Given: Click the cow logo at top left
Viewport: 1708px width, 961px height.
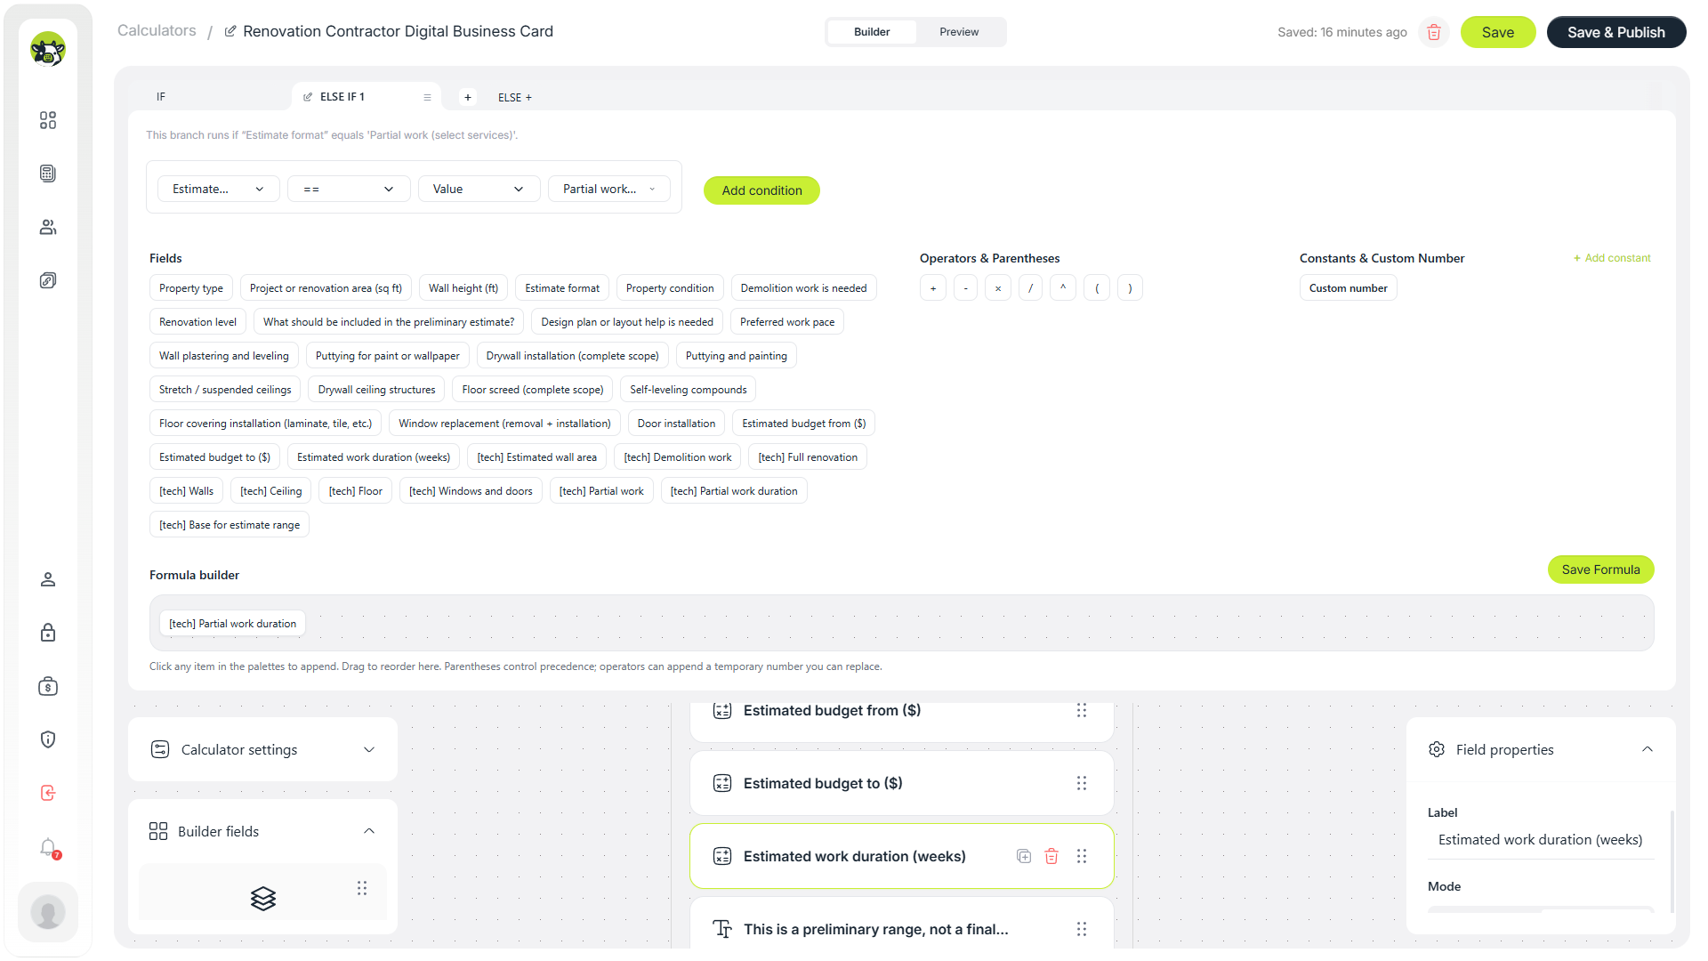Looking at the screenshot, I should pos(48,50).
